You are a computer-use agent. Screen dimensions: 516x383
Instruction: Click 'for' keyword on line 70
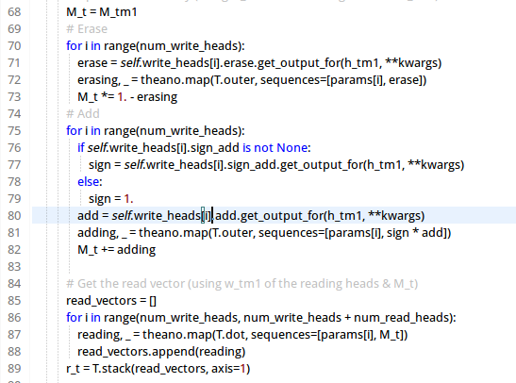coord(74,46)
